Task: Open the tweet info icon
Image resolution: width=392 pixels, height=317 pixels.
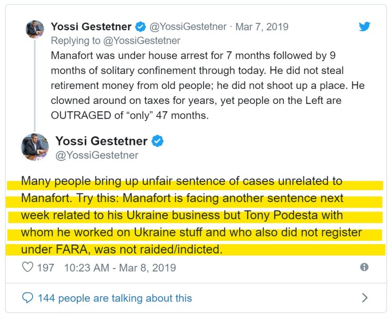Action: pos(364,267)
